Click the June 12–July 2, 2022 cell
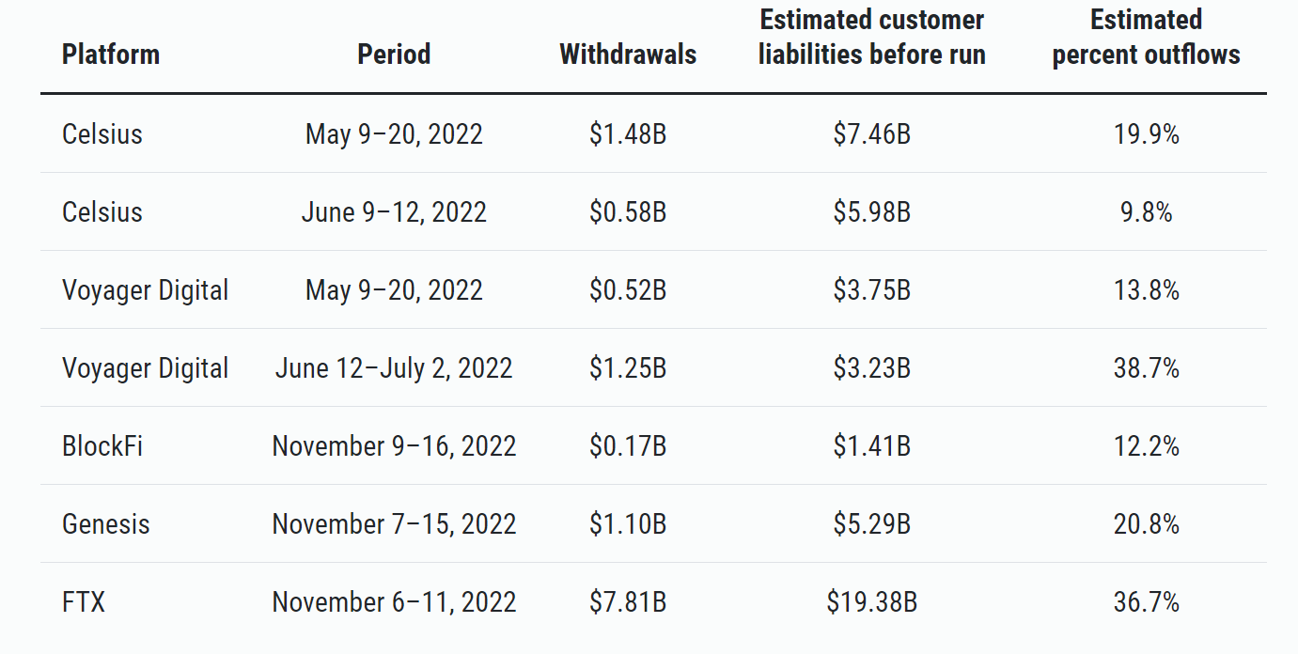Screen dimensions: 1298x654 click(394, 368)
